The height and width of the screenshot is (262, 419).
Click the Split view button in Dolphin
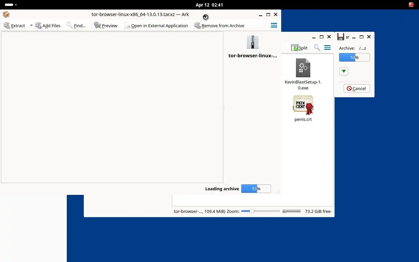tap(299, 48)
